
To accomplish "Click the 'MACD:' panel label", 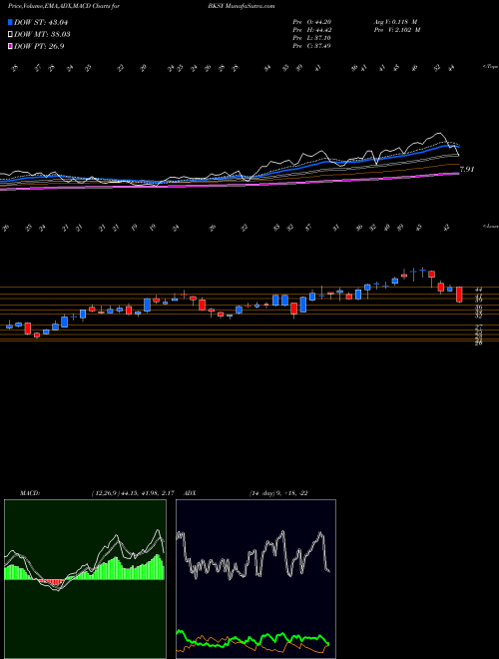I will coord(29,493).
